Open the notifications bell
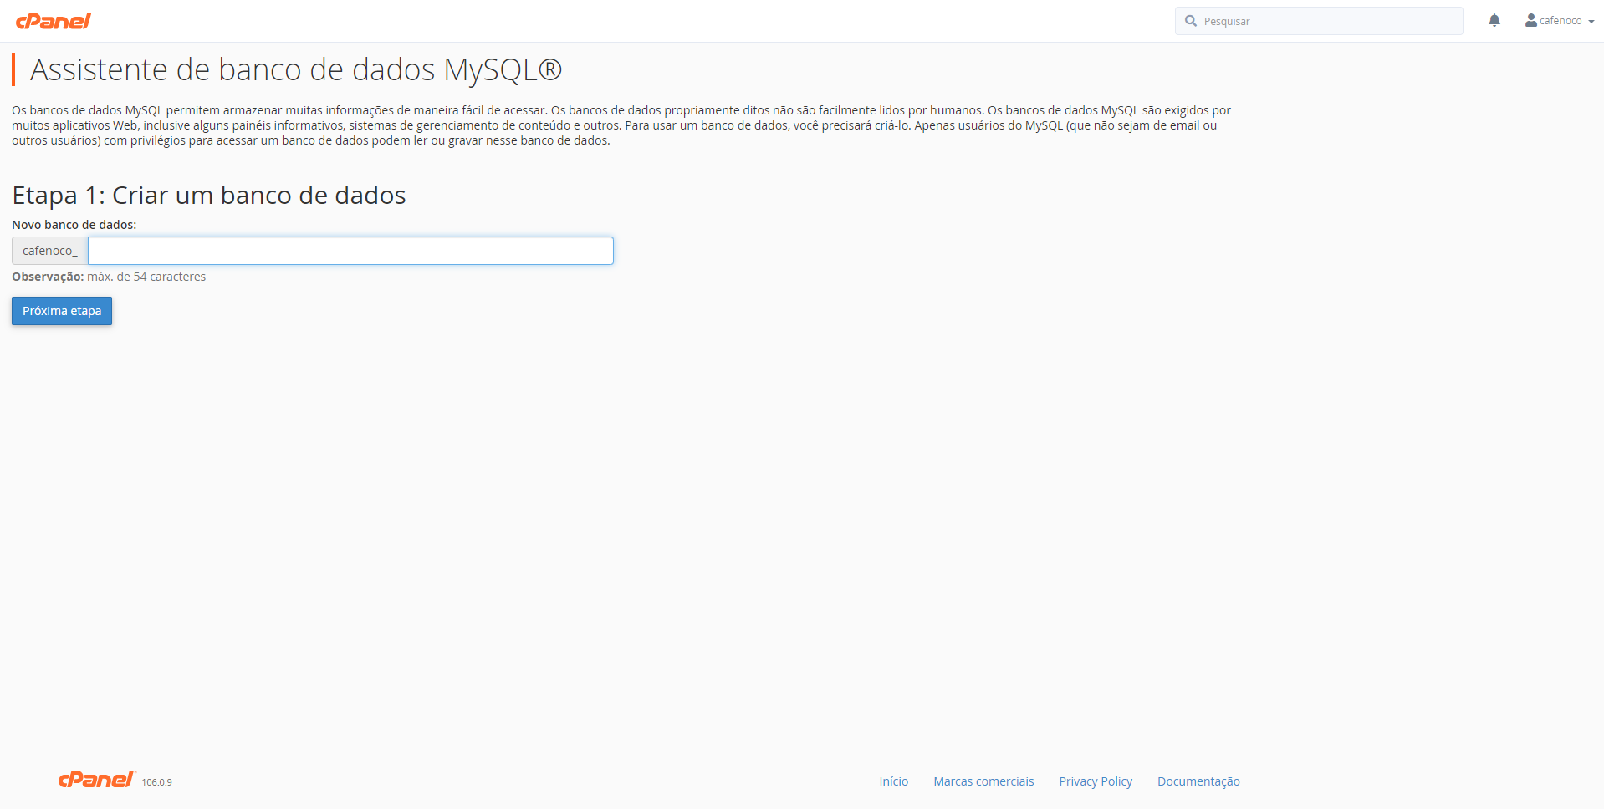The width and height of the screenshot is (1604, 809). [1494, 20]
